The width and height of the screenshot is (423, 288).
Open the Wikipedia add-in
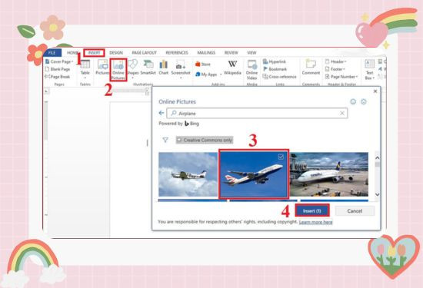pyautogui.click(x=232, y=68)
